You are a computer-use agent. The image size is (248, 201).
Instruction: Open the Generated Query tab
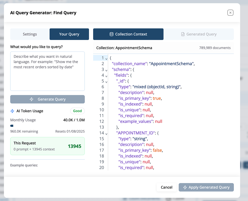coord(199,34)
